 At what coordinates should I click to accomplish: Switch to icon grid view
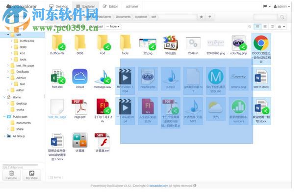[257, 26]
